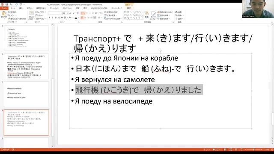Open the Storyboarding ribbon tab

pos(116,8)
